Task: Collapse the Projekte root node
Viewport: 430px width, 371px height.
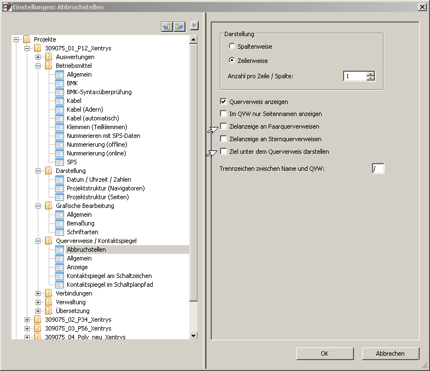Action: click(x=16, y=39)
